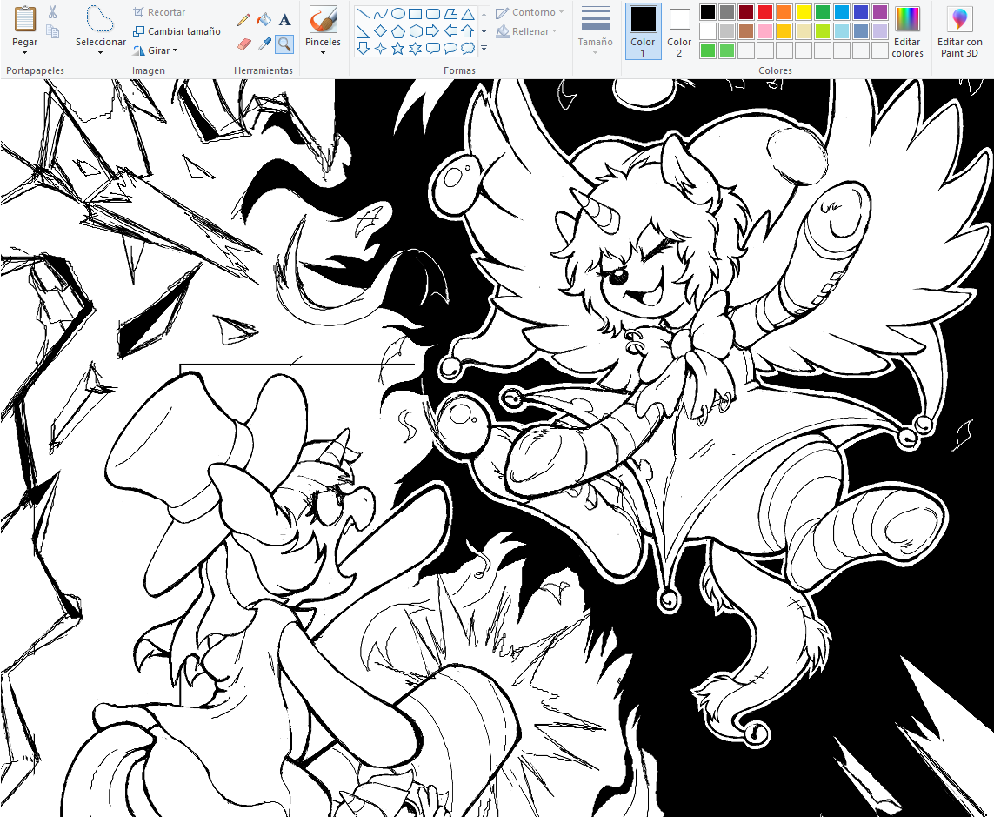Choose the Oval callout shape

pos(450,48)
